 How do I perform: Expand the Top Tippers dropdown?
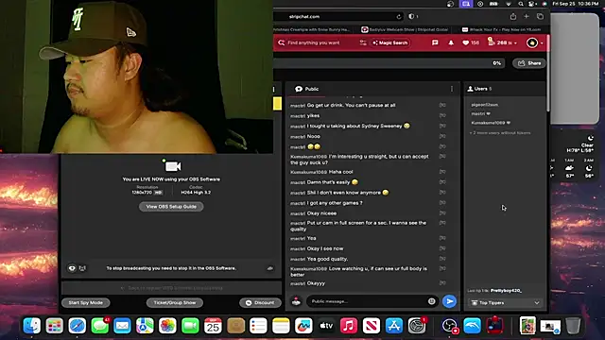[506, 303]
